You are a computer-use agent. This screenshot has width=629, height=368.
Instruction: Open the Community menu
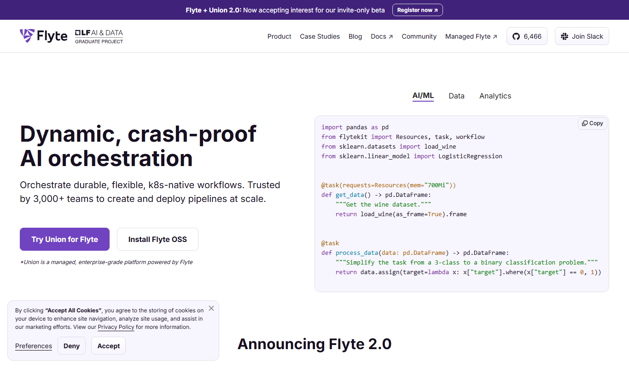coord(419,36)
